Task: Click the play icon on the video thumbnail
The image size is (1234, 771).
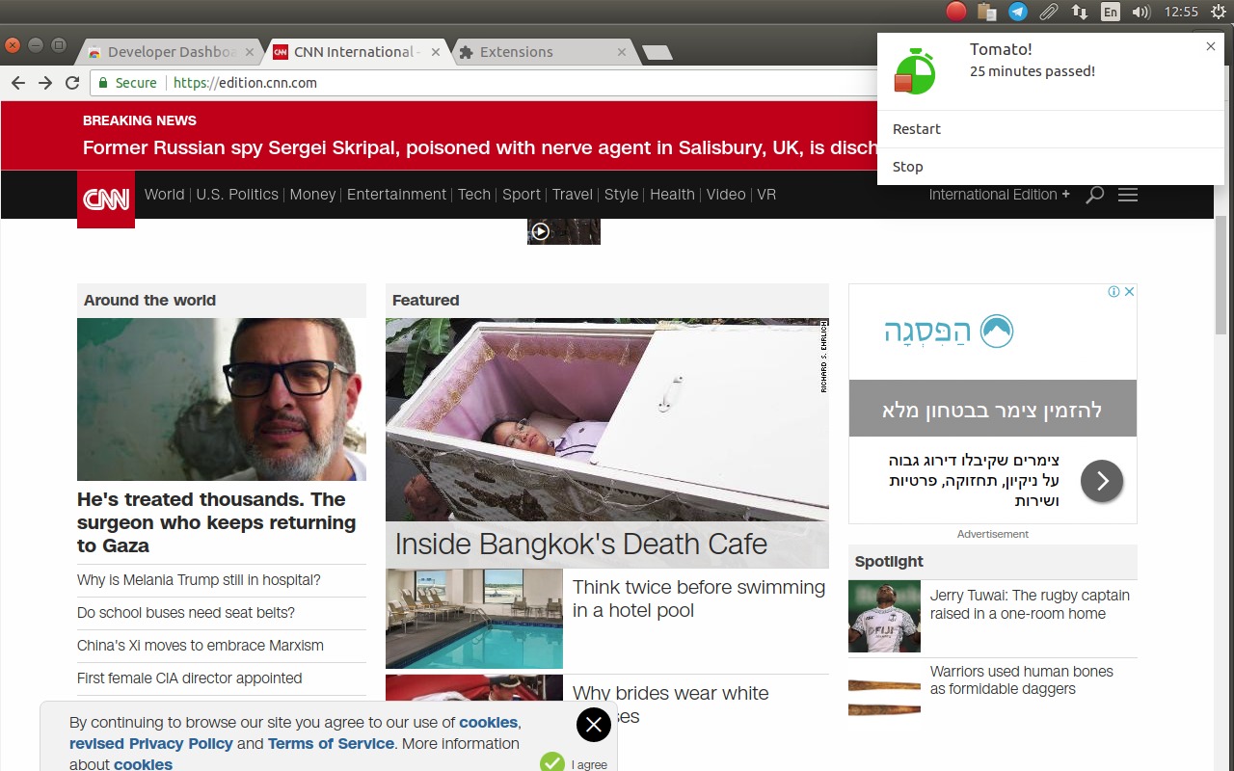Action: (541, 231)
